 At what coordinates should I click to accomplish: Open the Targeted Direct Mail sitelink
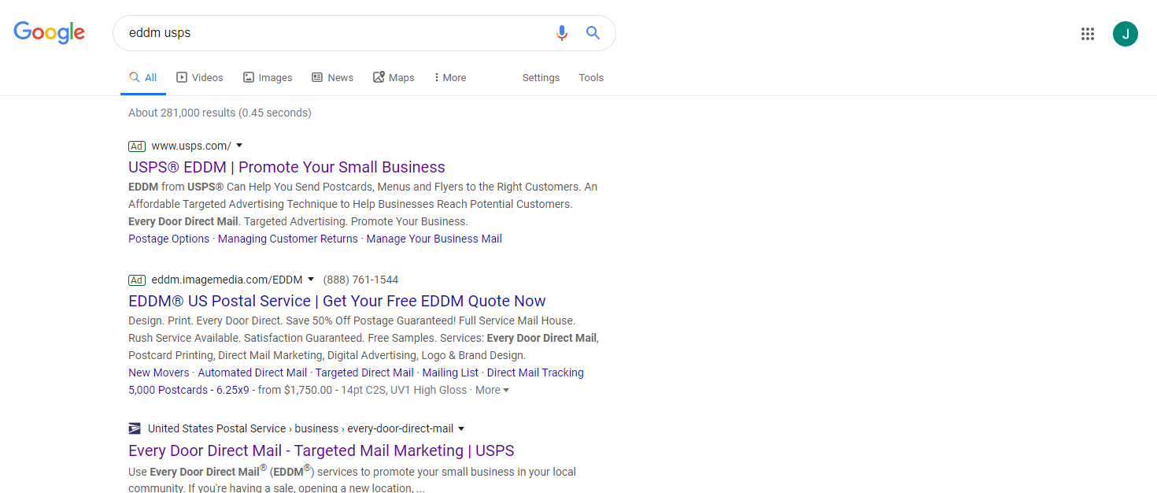pyautogui.click(x=364, y=373)
